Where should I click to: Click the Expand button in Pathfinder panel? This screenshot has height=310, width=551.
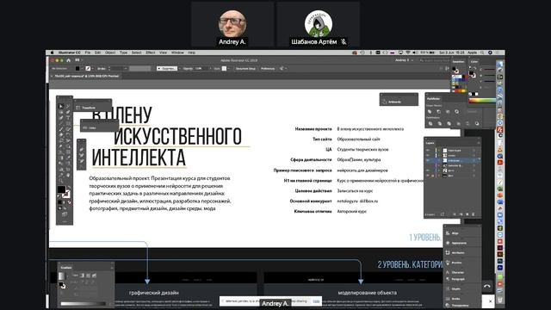472,112
